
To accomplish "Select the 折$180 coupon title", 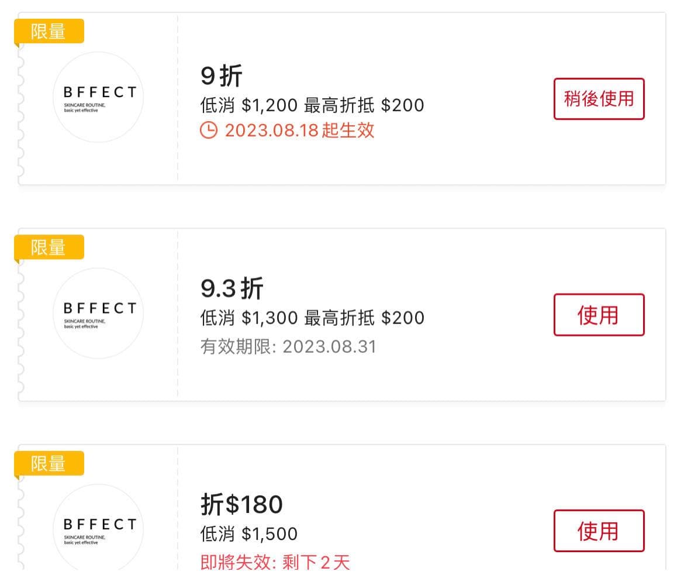I will pos(241,504).
